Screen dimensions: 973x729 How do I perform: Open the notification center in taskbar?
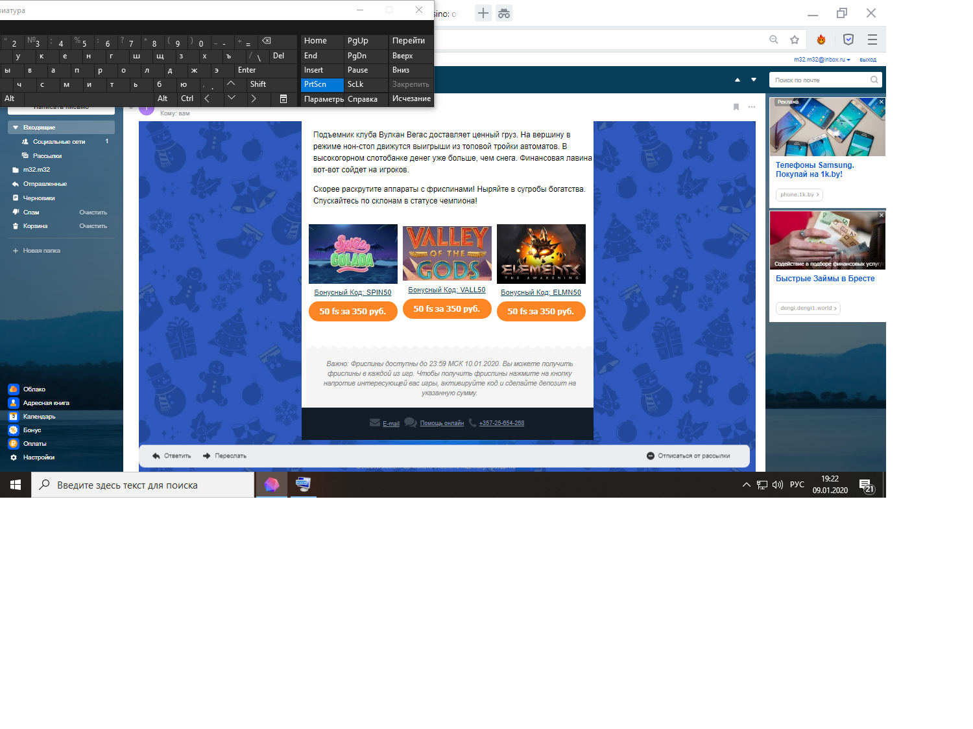click(x=866, y=485)
